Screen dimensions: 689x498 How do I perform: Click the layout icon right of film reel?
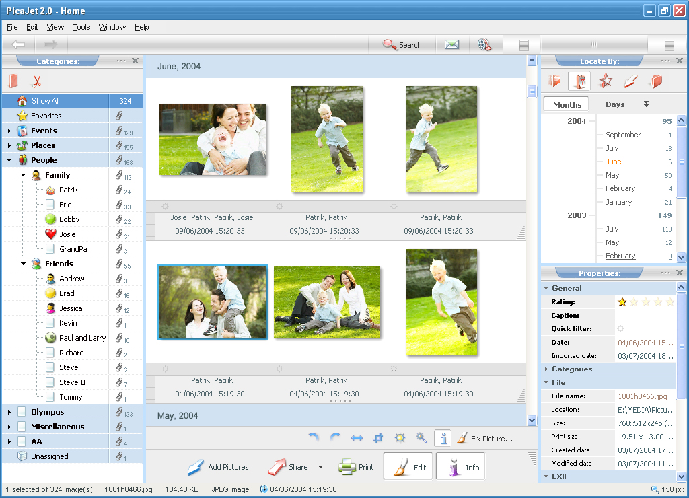point(523,45)
